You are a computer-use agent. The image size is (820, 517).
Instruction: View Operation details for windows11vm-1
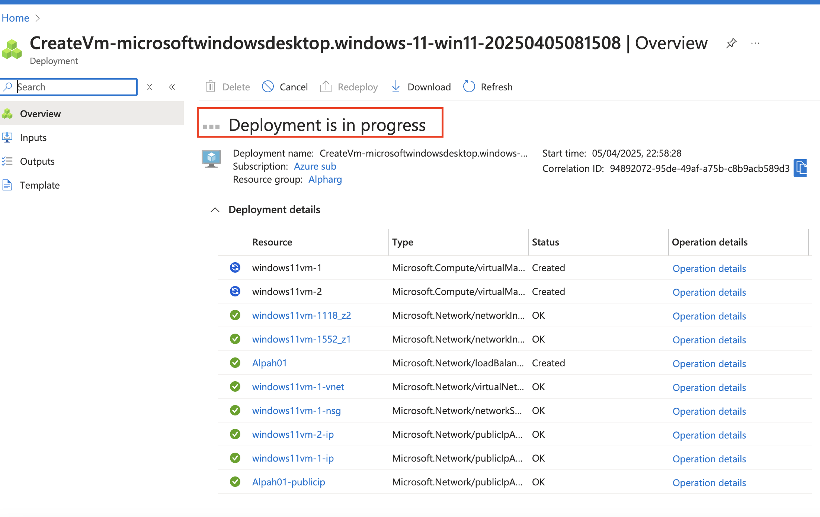coord(709,269)
